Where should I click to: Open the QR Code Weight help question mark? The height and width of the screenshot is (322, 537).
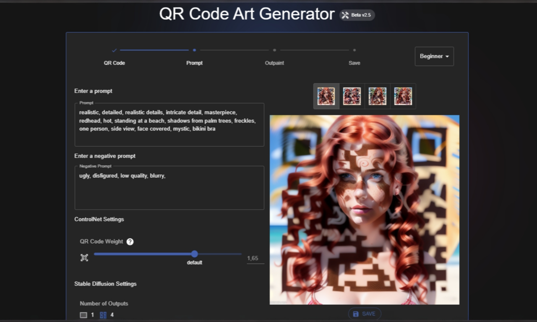coord(130,241)
